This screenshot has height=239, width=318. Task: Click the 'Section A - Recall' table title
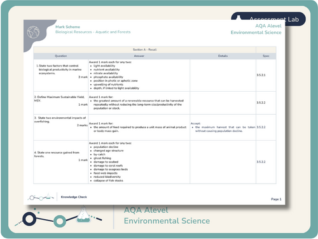pos(144,50)
